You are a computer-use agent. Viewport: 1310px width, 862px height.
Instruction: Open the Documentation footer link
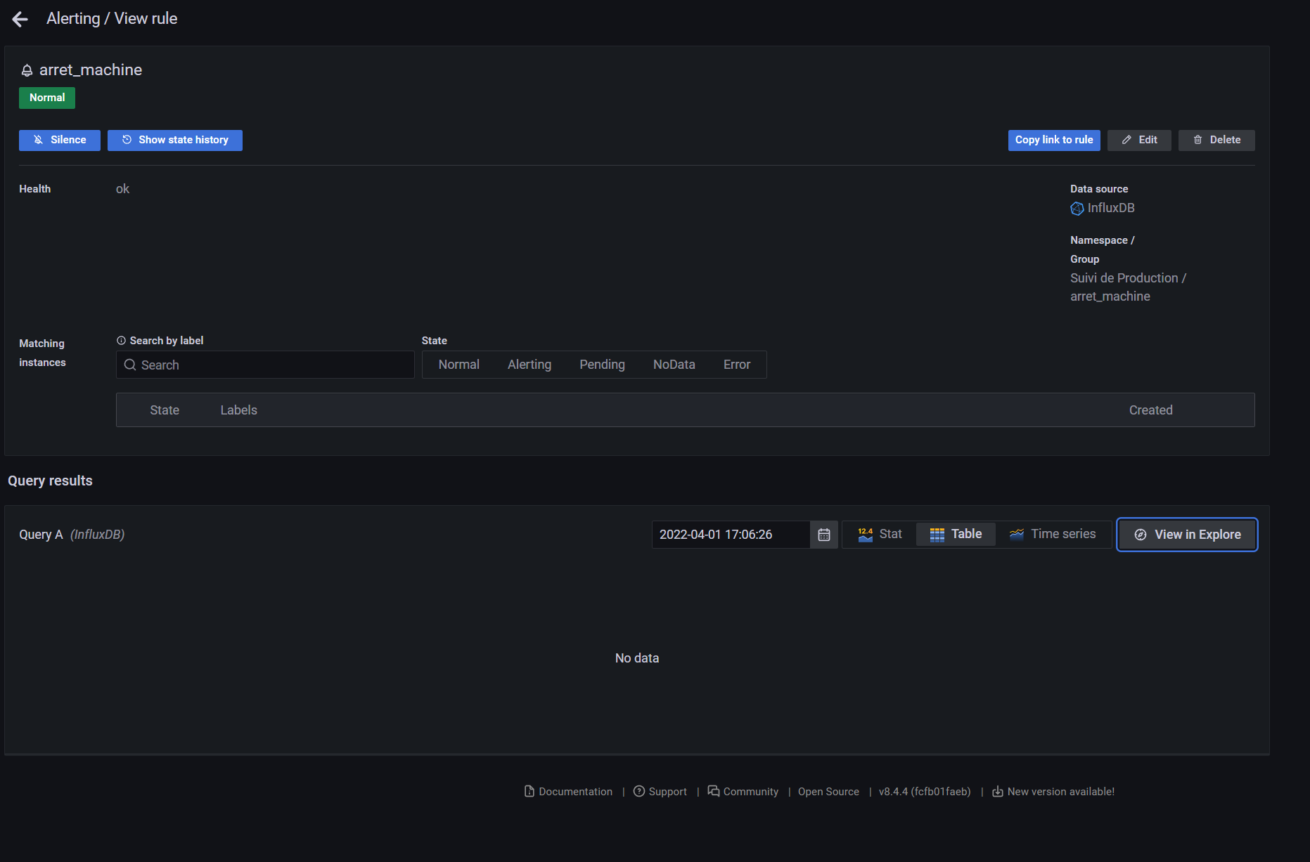(568, 792)
